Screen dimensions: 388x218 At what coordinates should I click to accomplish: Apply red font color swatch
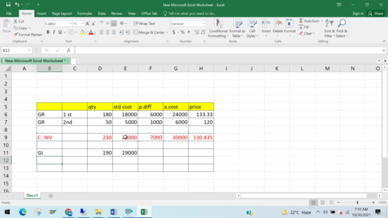coord(91,32)
